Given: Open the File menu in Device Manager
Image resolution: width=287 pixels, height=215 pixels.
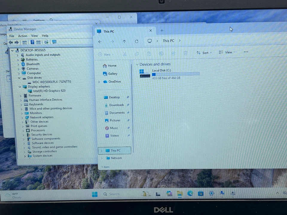Looking at the screenshot, I should (12, 36).
